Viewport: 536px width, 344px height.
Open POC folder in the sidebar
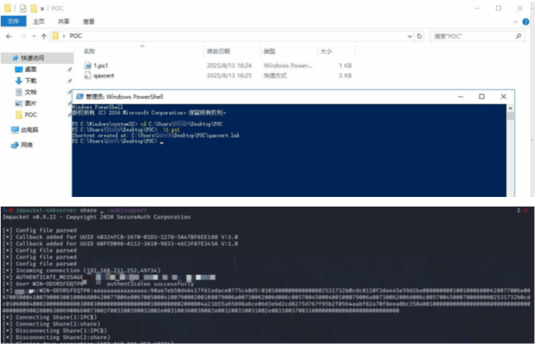click(31, 115)
